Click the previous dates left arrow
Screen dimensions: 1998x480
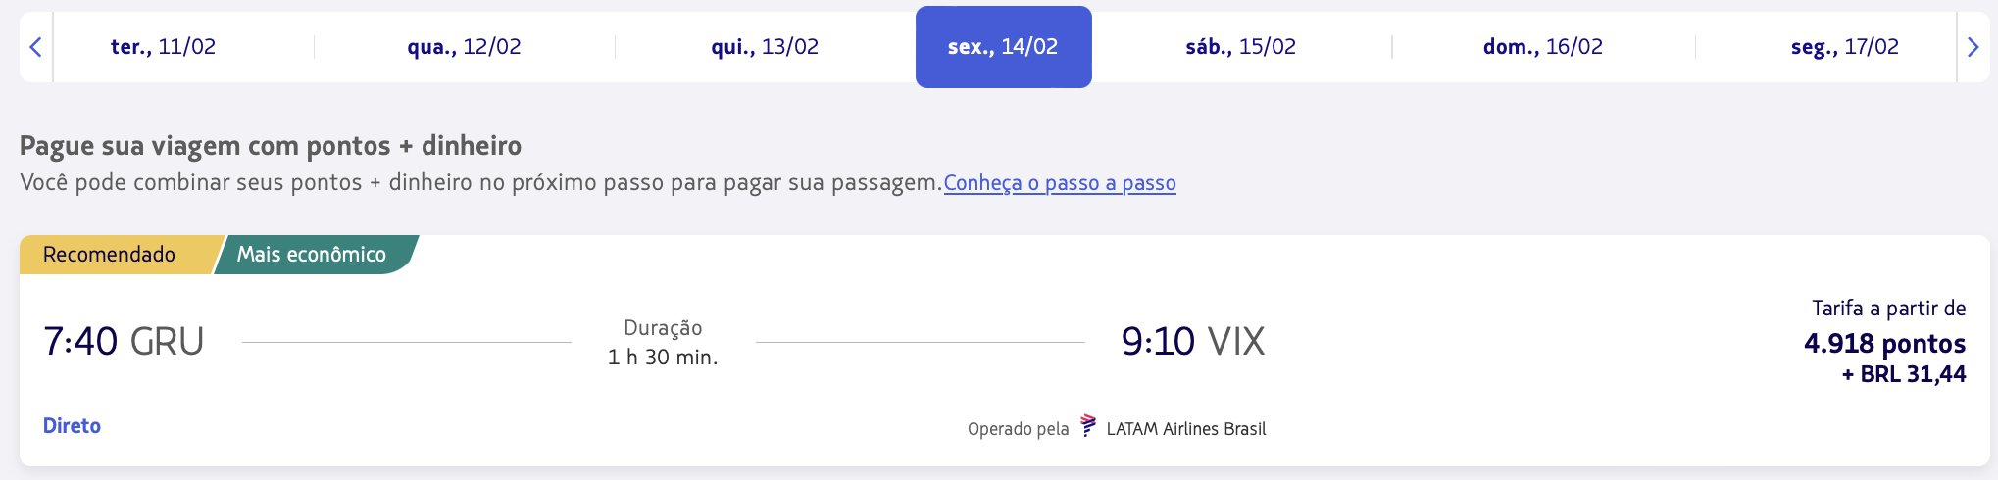[36, 47]
